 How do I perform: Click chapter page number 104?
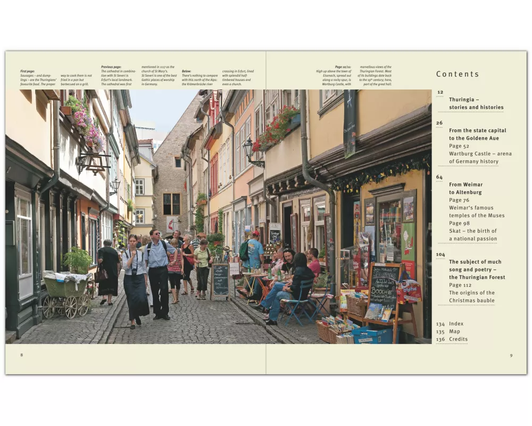pyautogui.click(x=440, y=255)
